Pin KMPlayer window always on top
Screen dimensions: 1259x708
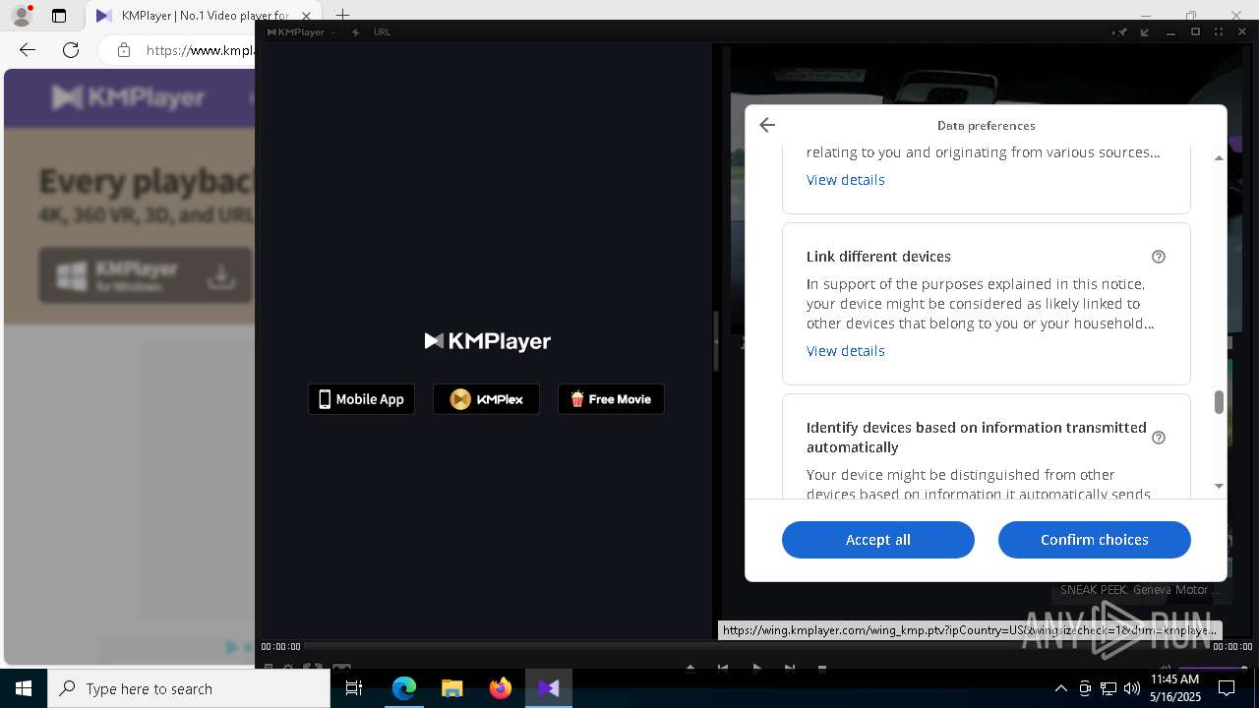point(1120,32)
